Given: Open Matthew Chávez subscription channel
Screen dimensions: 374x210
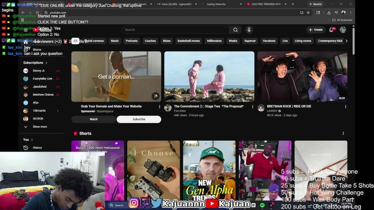Looking at the screenshot, I should (43, 95).
